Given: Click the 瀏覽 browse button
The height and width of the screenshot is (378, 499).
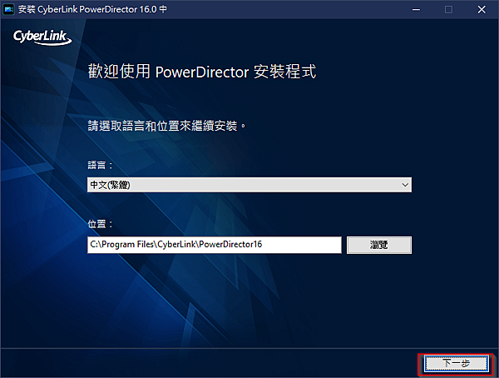Looking at the screenshot, I should coord(378,245).
